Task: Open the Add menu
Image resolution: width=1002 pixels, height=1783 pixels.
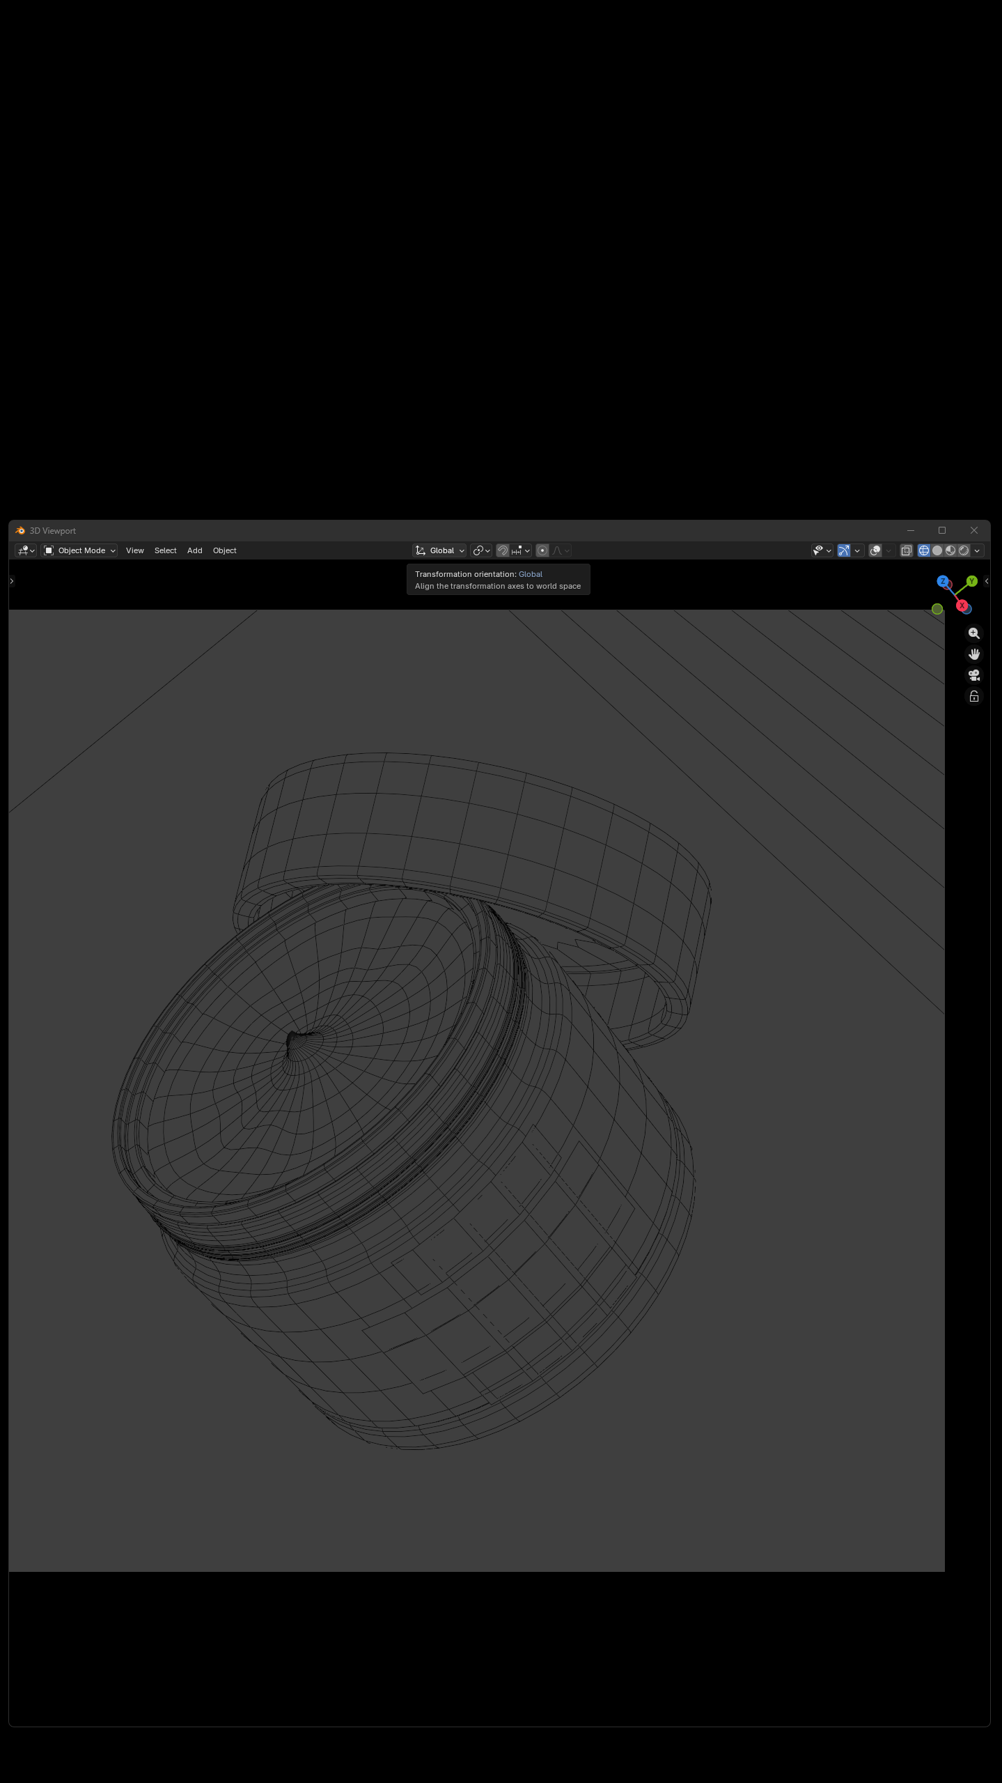Action: [195, 550]
